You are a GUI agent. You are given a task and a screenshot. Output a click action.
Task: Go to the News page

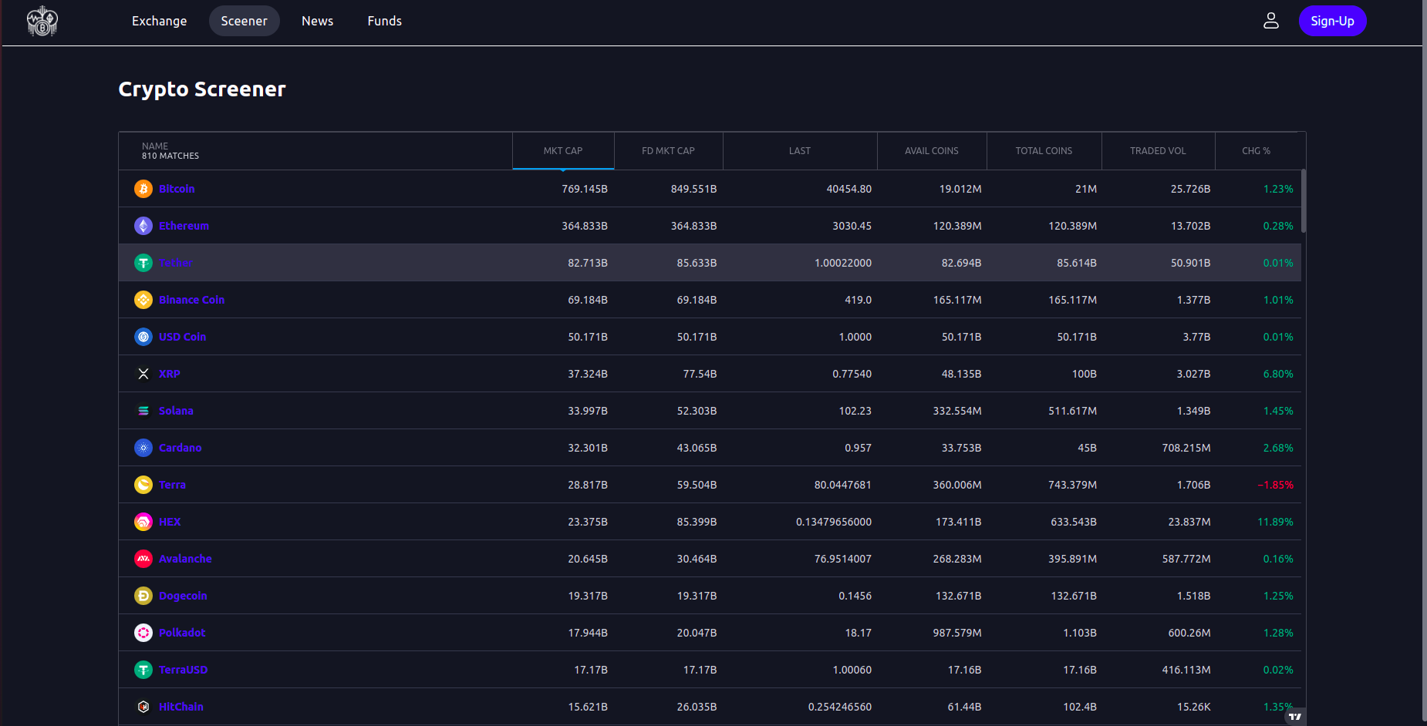click(x=318, y=21)
